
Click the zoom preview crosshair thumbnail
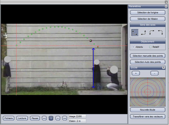coord(148,92)
